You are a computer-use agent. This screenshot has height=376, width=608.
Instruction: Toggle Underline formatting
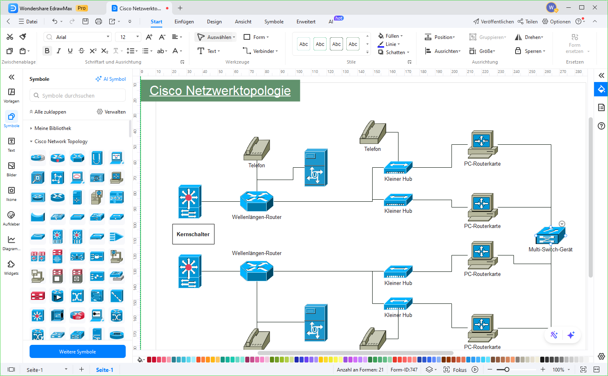70,51
